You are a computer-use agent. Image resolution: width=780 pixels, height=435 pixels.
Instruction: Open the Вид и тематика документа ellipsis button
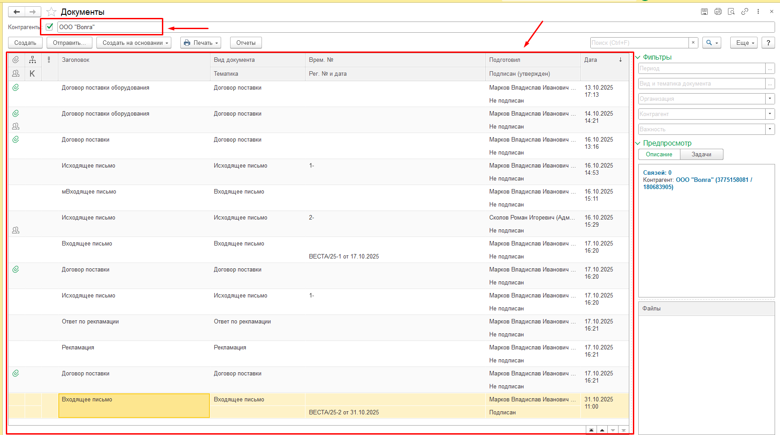(770, 83)
